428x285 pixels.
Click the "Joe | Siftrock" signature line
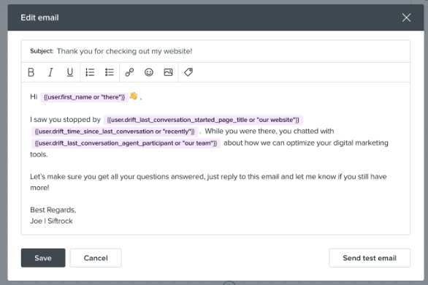51,221
